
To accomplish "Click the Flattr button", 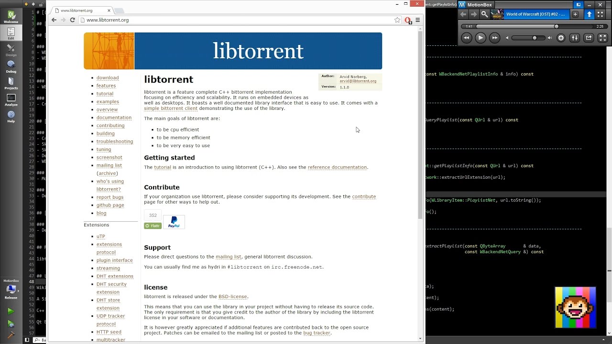I will (x=153, y=226).
